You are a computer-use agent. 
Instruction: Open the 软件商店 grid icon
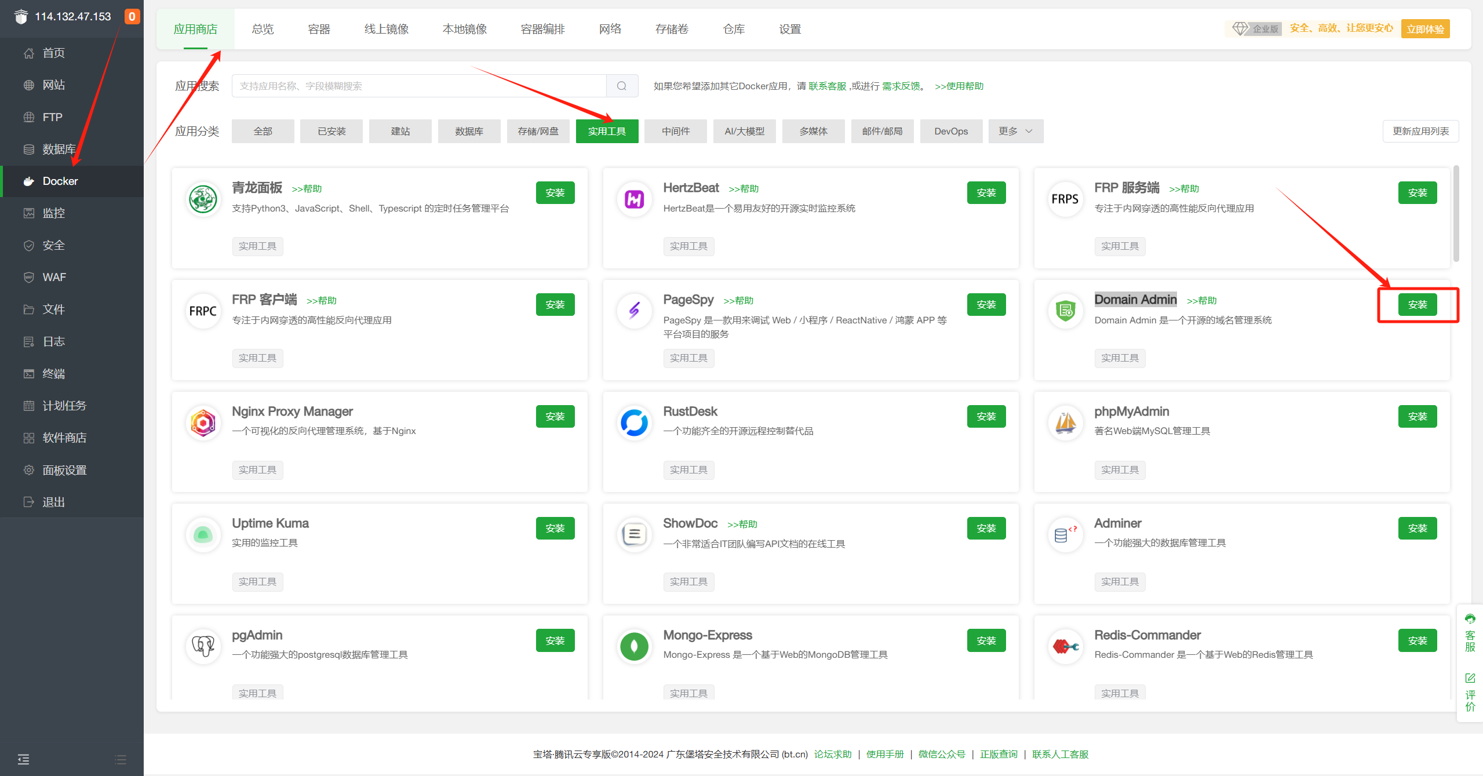(29, 438)
